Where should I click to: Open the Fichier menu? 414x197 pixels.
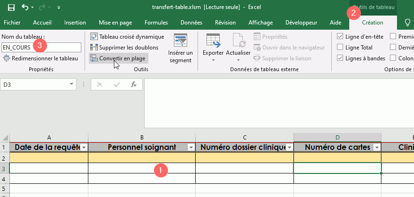[12, 23]
